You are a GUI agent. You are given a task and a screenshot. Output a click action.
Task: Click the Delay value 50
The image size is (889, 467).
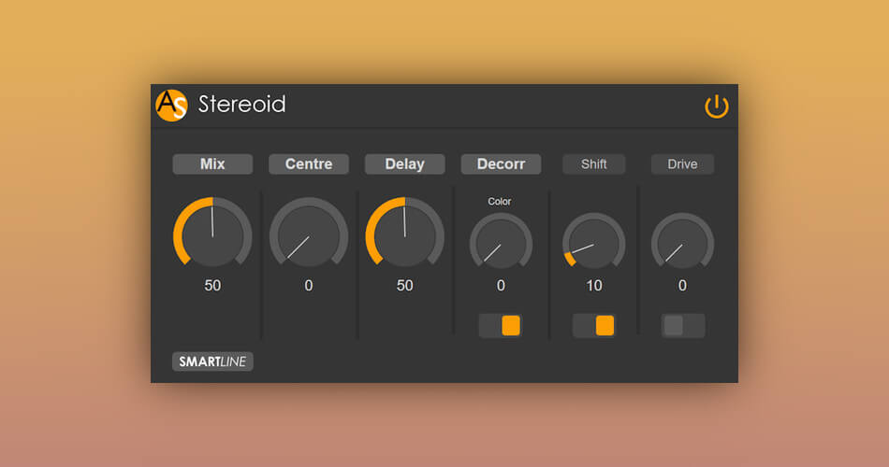[405, 285]
